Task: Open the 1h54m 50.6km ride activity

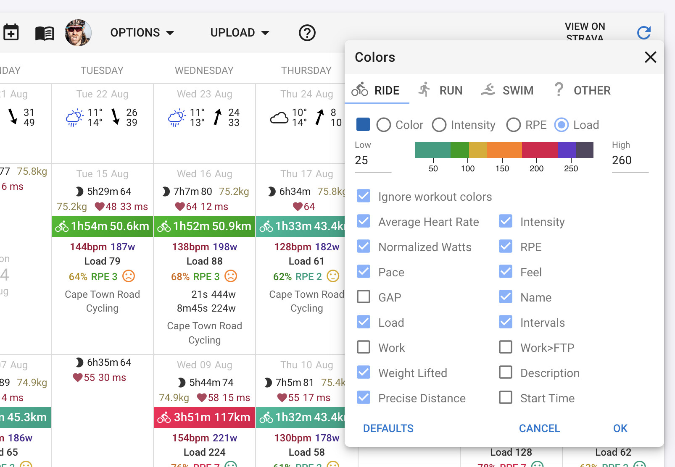Action: [102, 226]
